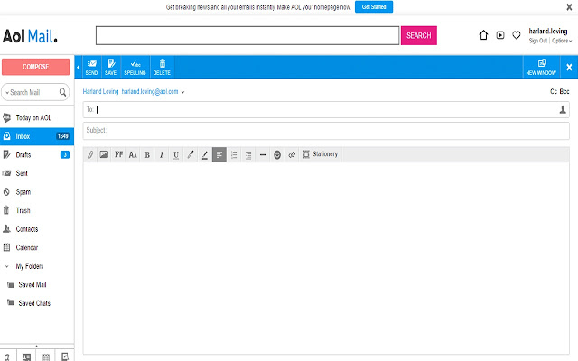Show the Cc field
Screen dimensions: 578x361
(554, 91)
